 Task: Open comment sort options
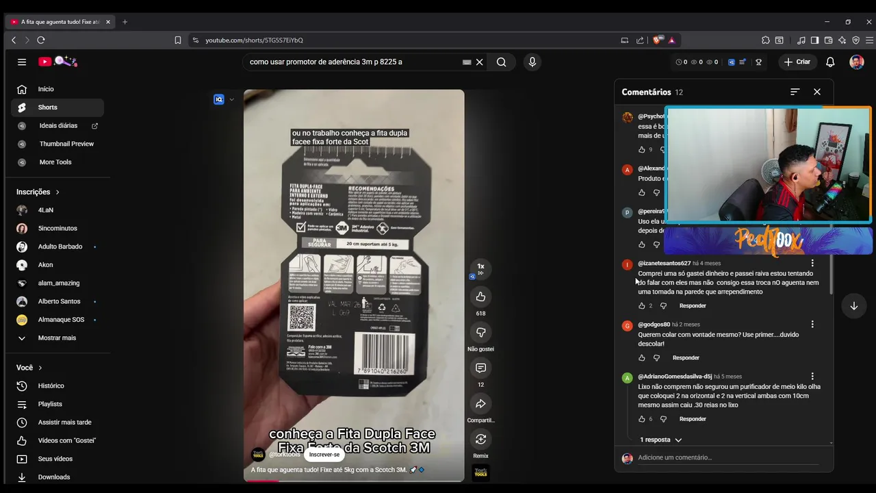coord(795,92)
